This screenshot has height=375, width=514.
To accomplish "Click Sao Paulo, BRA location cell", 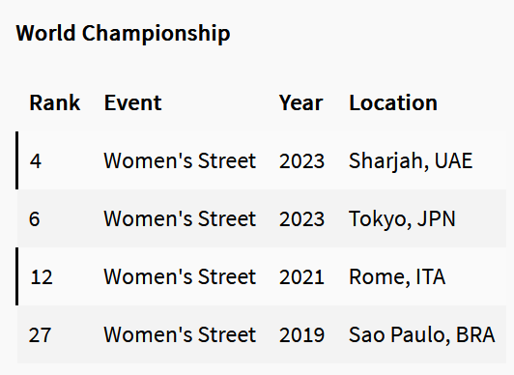I will click(422, 335).
